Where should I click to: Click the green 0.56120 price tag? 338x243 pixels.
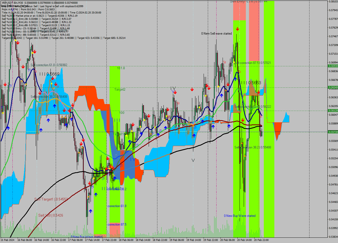[x=333, y=110]
